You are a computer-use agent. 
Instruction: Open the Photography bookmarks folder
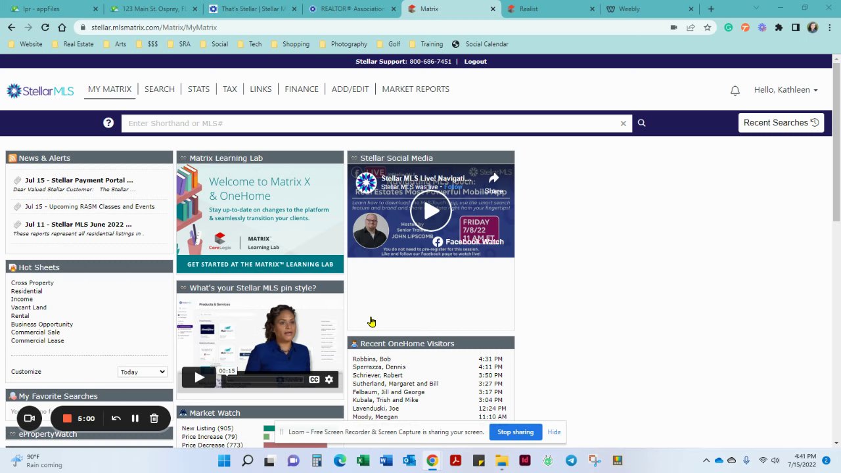point(343,44)
